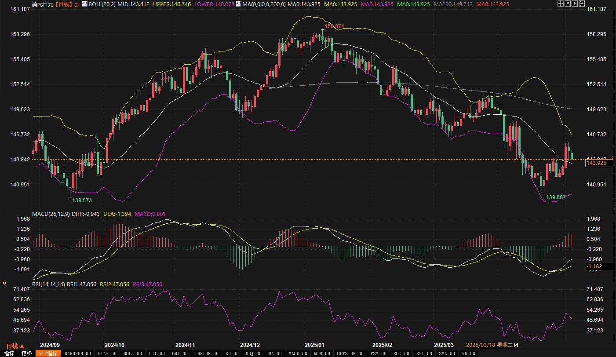Click the 2024/09 date axis label

coord(50,345)
